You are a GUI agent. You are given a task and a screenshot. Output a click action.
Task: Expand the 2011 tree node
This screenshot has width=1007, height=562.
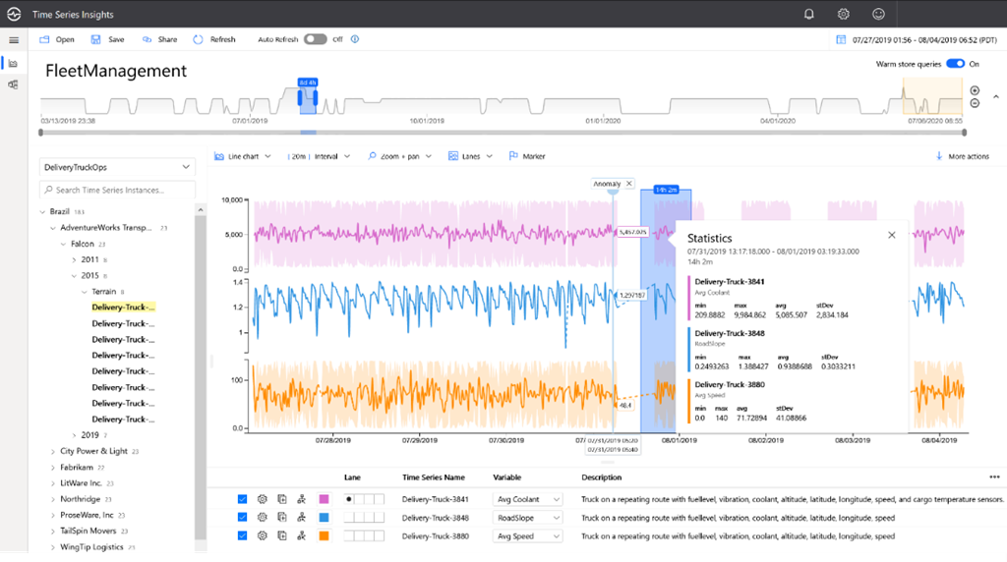click(x=74, y=259)
